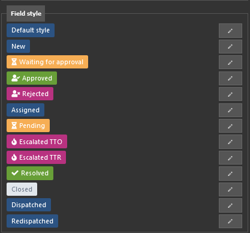Click edit pencil for Dispatched row
Image resolution: width=250 pixels, height=233 pixels.
(230, 205)
